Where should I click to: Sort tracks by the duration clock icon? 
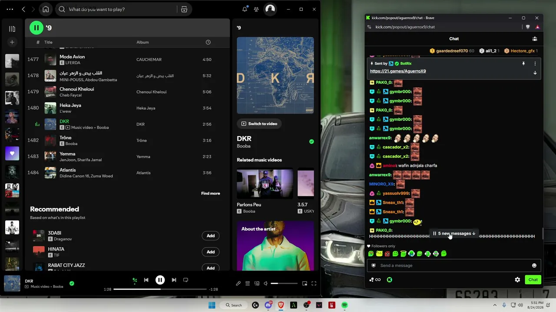(208, 42)
